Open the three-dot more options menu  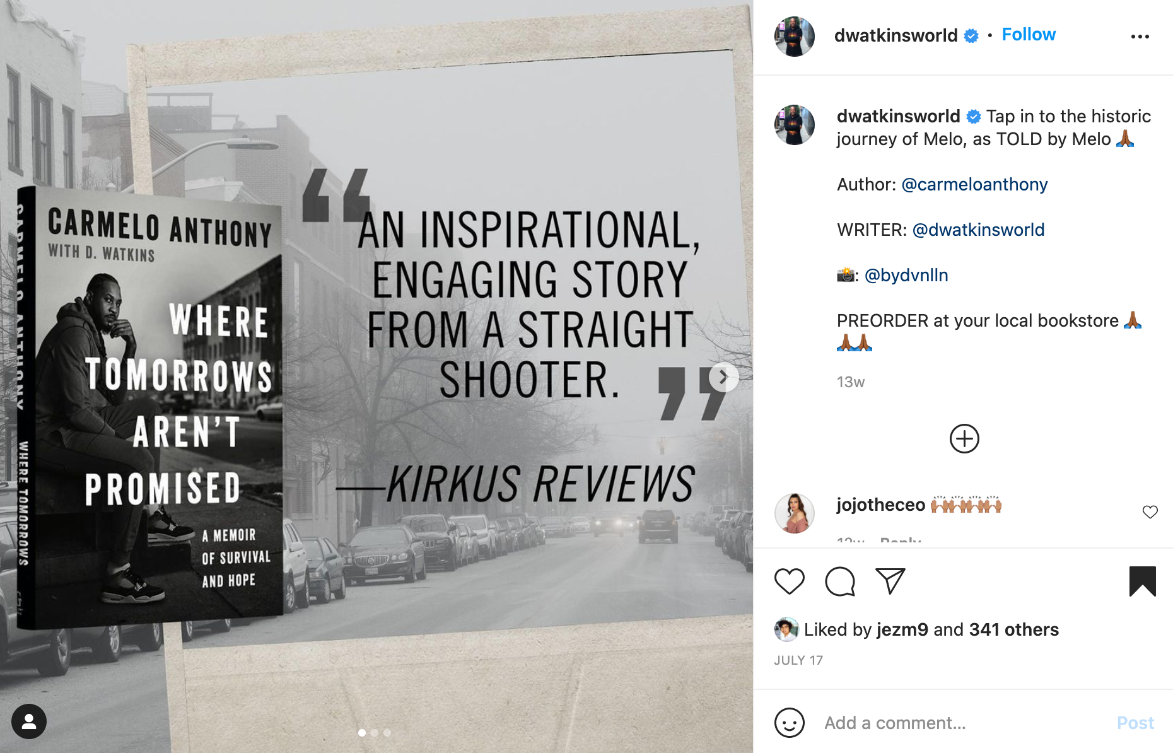(1140, 37)
